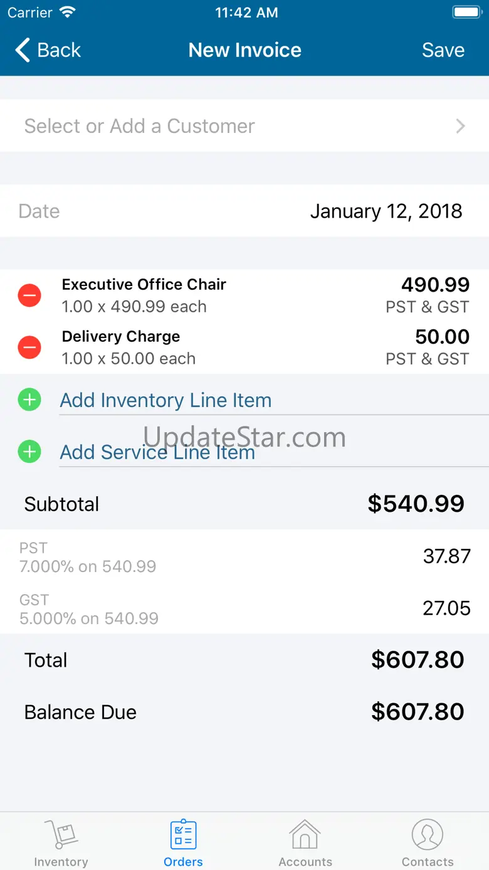Go back using the Back label
489x870 pixels.
tap(59, 50)
